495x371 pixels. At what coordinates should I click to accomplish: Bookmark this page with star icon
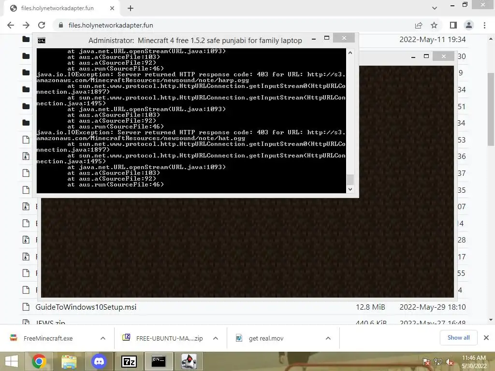434,25
